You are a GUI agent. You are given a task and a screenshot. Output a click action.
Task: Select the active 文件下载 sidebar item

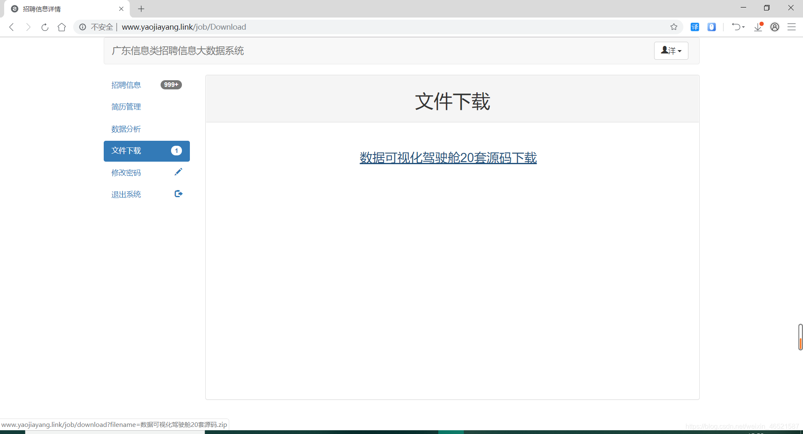click(147, 151)
